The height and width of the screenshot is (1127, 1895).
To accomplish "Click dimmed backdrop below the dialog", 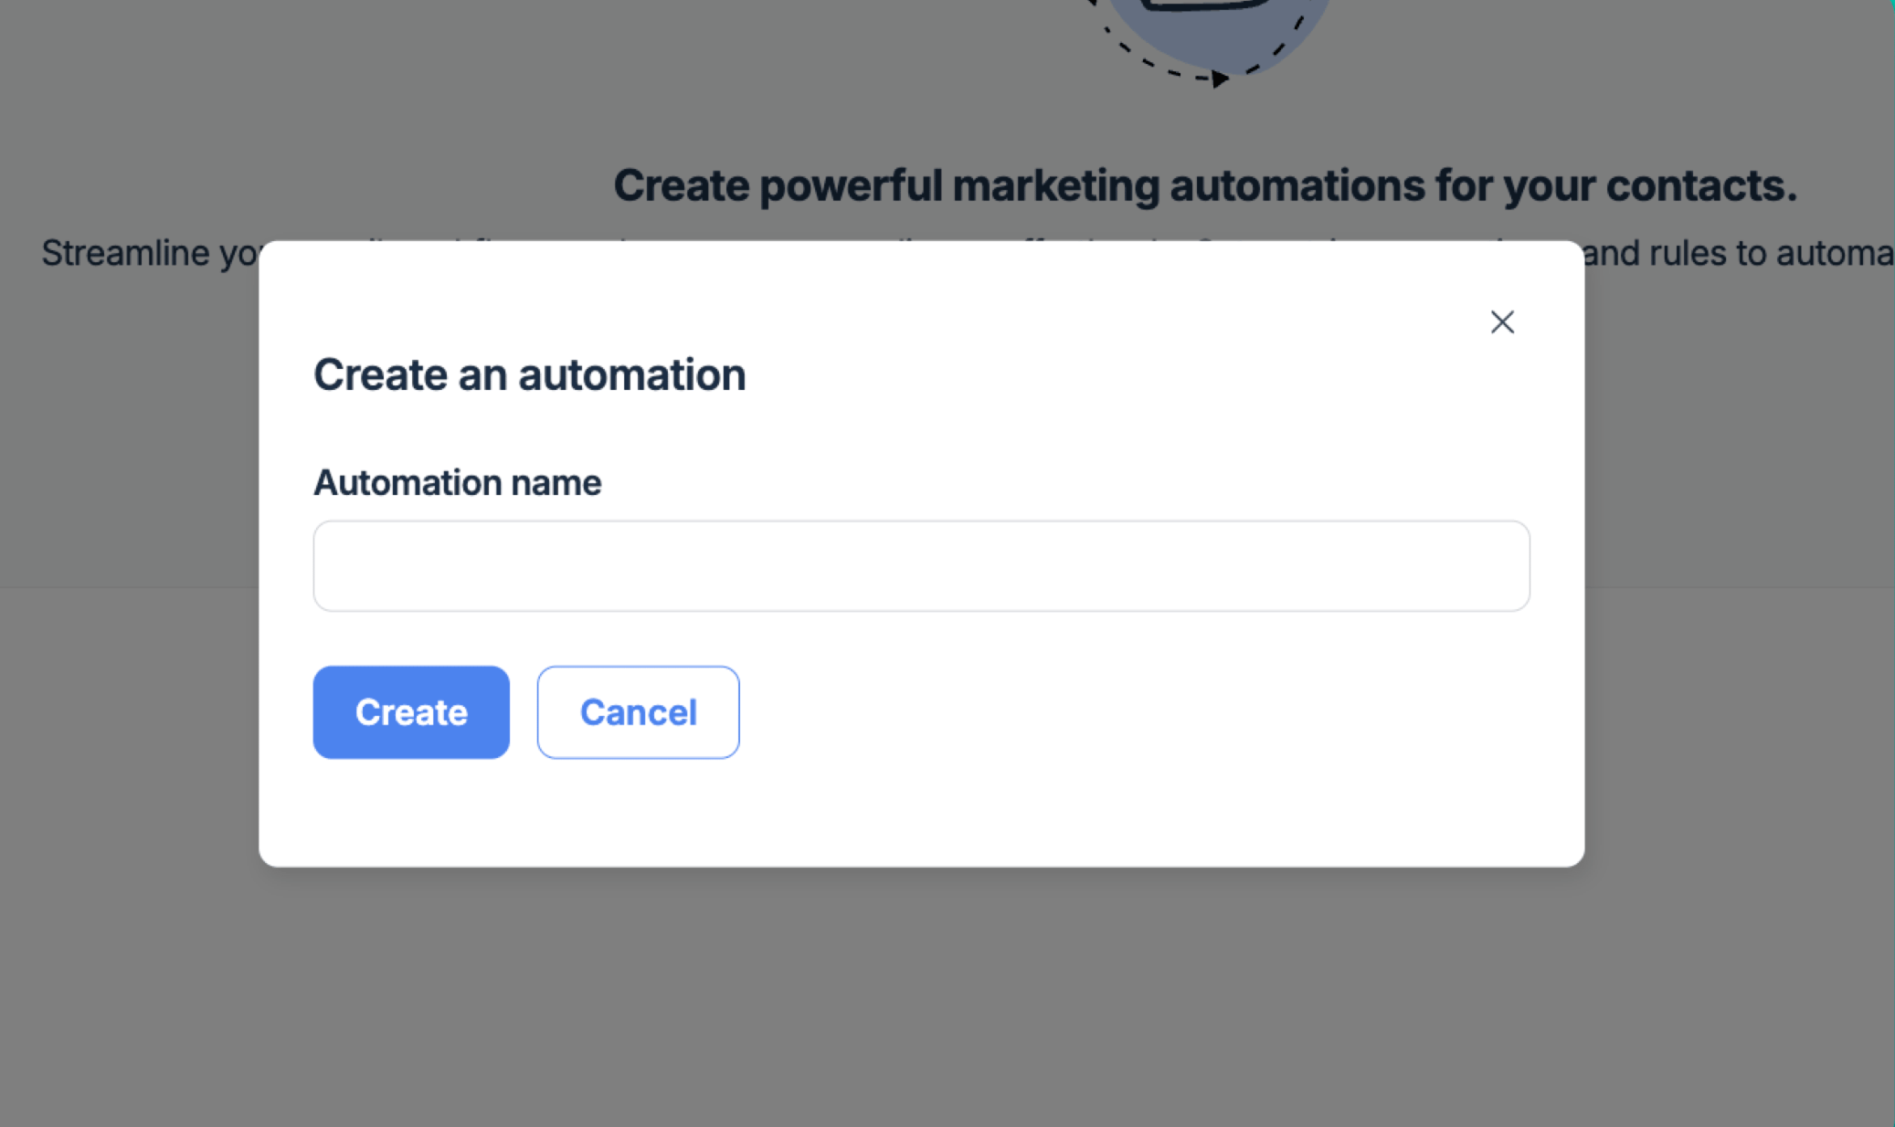I will tap(921, 995).
